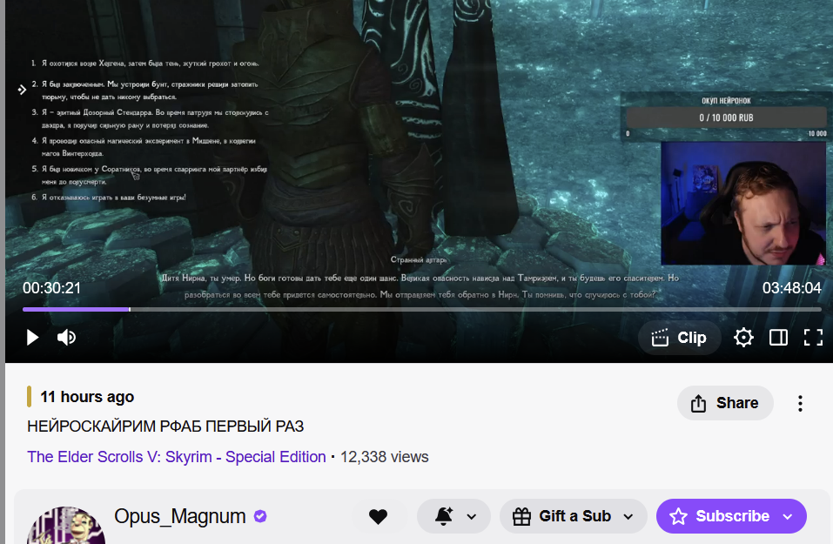Expand the notification options chevron
Viewport: 833px width, 544px height.
tap(471, 516)
